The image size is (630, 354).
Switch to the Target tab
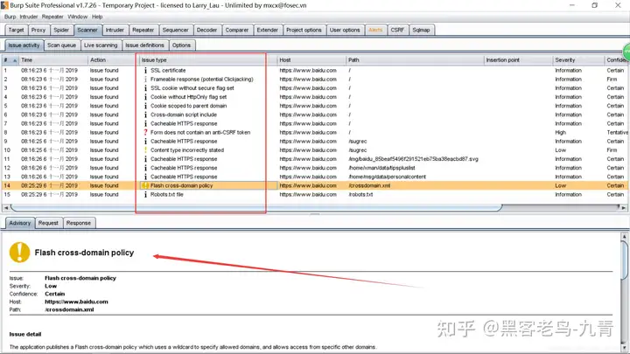(x=16, y=30)
